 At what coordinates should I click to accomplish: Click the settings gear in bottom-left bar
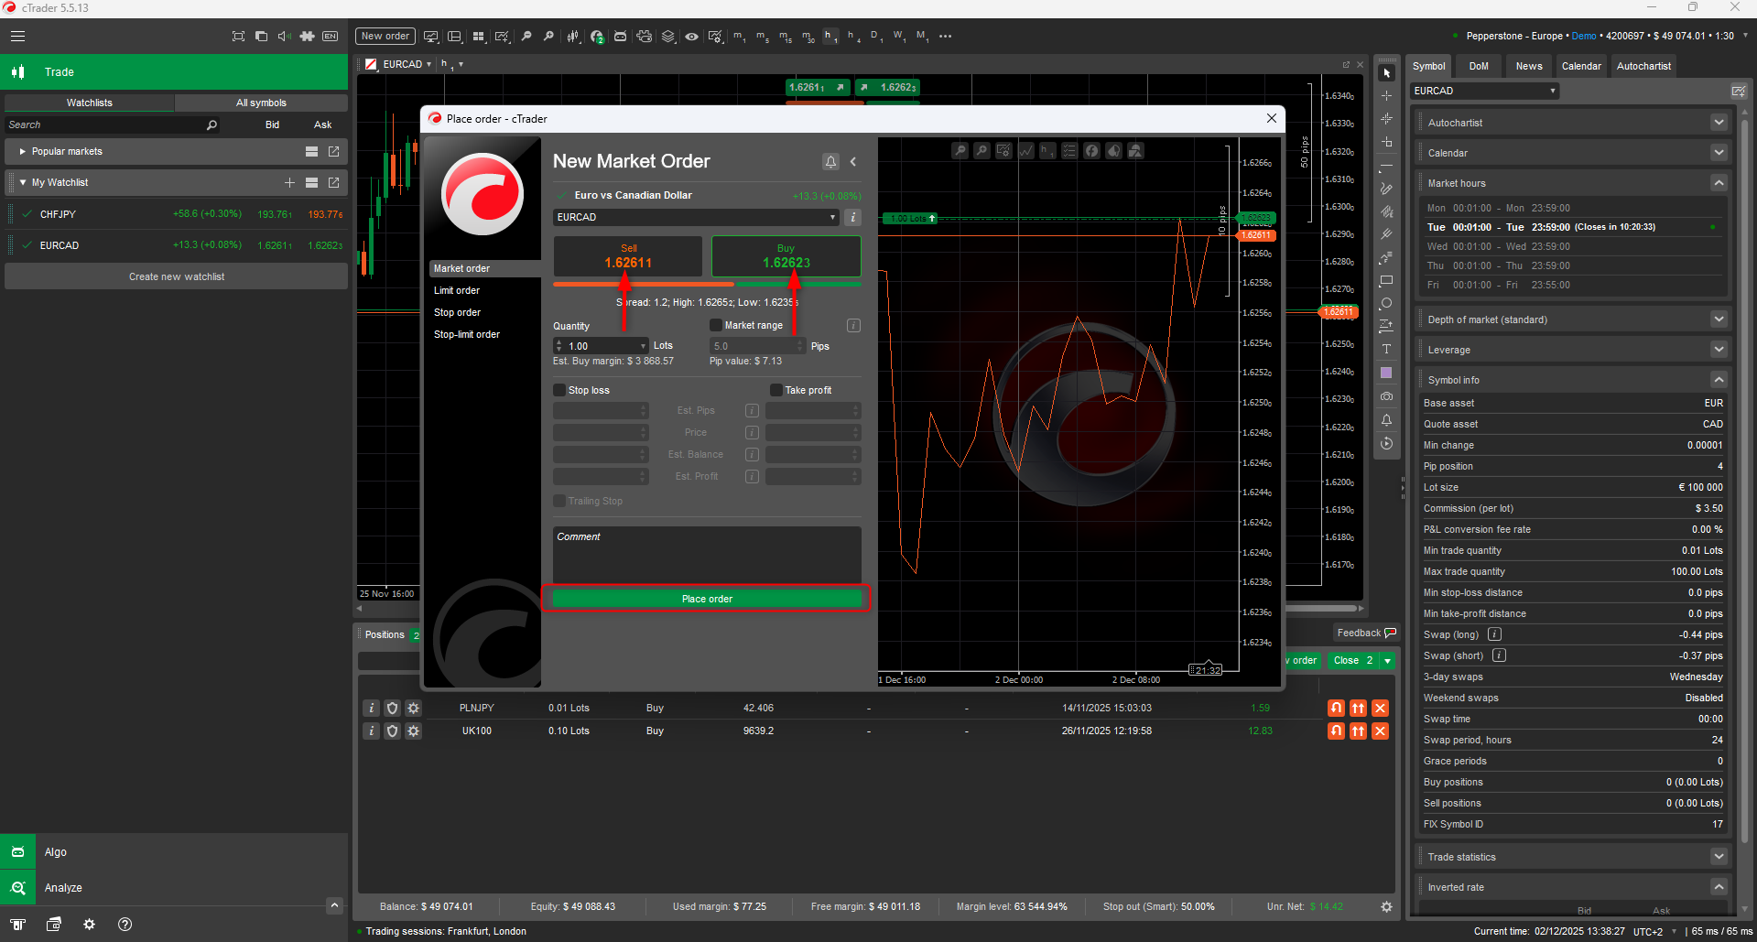[x=89, y=925]
